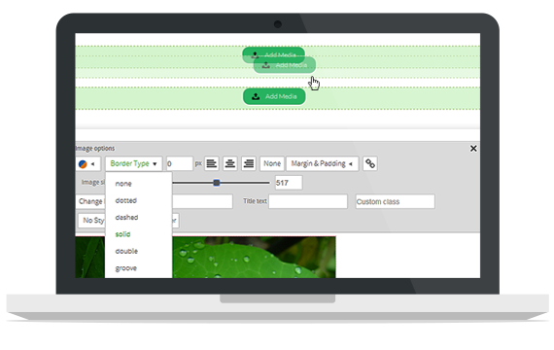Click the align left icon

point(212,163)
